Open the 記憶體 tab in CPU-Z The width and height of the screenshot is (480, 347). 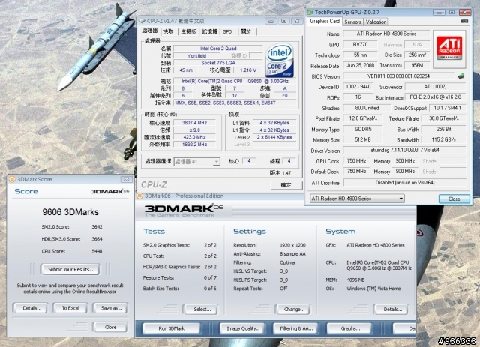[210, 31]
